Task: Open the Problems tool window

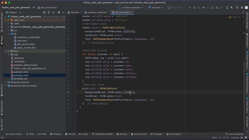Action: pyautogui.click(x=56, y=134)
